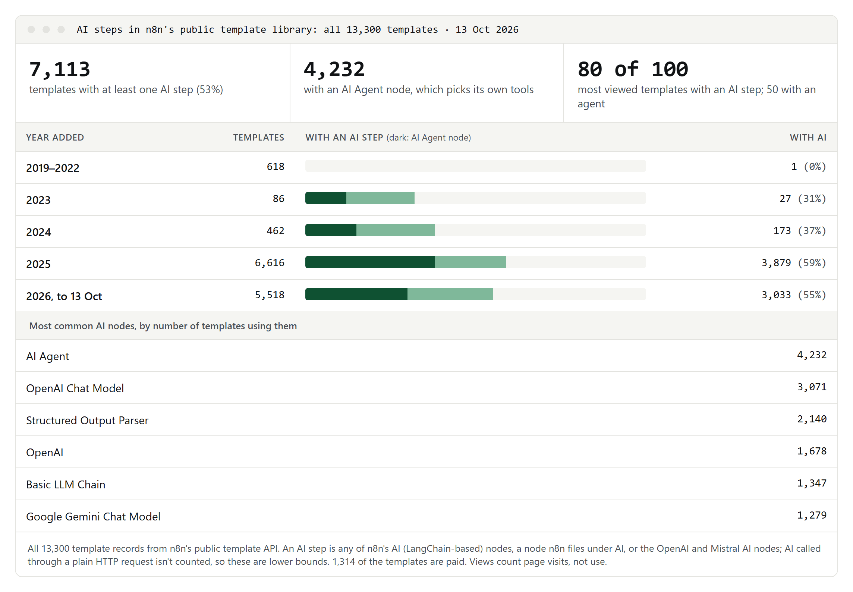Click the '2024' year row label
The height and width of the screenshot is (592, 853).
coord(39,232)
